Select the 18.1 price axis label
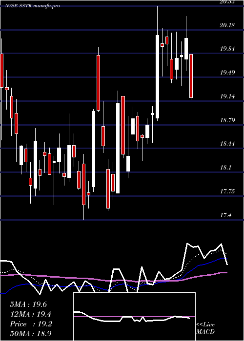 tap(225, 168)
